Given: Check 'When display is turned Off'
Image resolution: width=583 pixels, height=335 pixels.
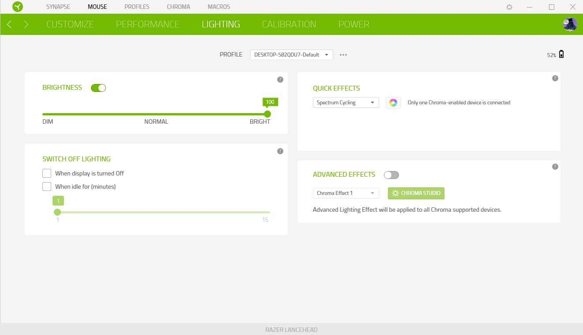Looking at the screenshot, I should coord(47,173).
